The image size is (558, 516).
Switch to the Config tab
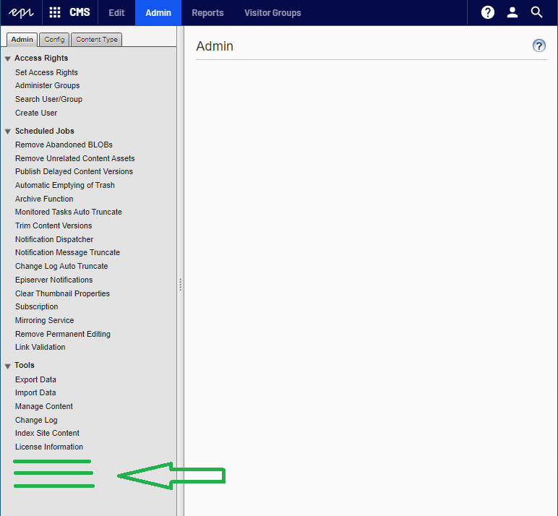[x=54, y=40]
